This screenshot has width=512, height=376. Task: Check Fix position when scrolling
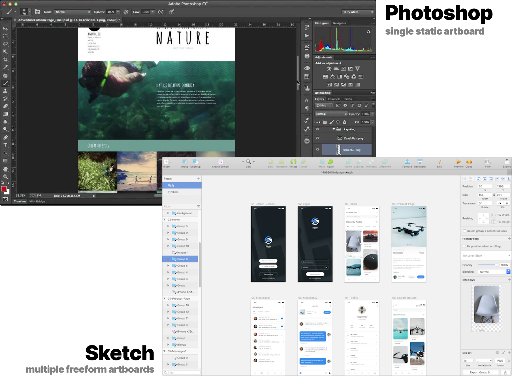(x=464, y=246)
